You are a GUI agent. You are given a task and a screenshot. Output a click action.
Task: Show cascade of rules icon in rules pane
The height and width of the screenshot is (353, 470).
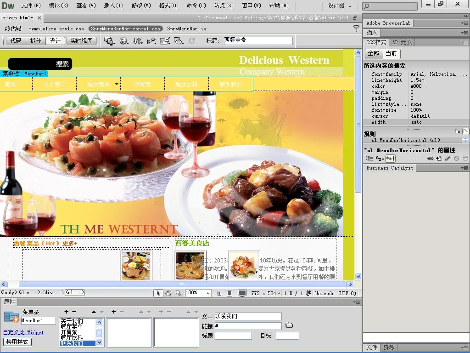point(465,131)
